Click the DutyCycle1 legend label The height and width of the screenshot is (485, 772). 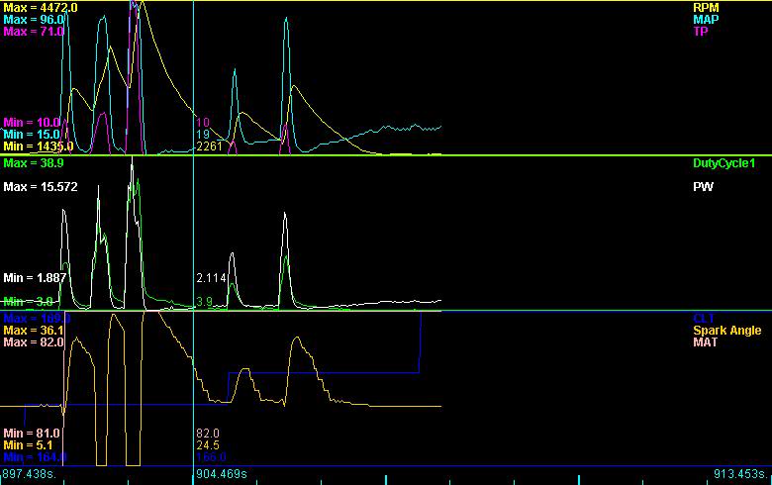click(x=724, y=163)
